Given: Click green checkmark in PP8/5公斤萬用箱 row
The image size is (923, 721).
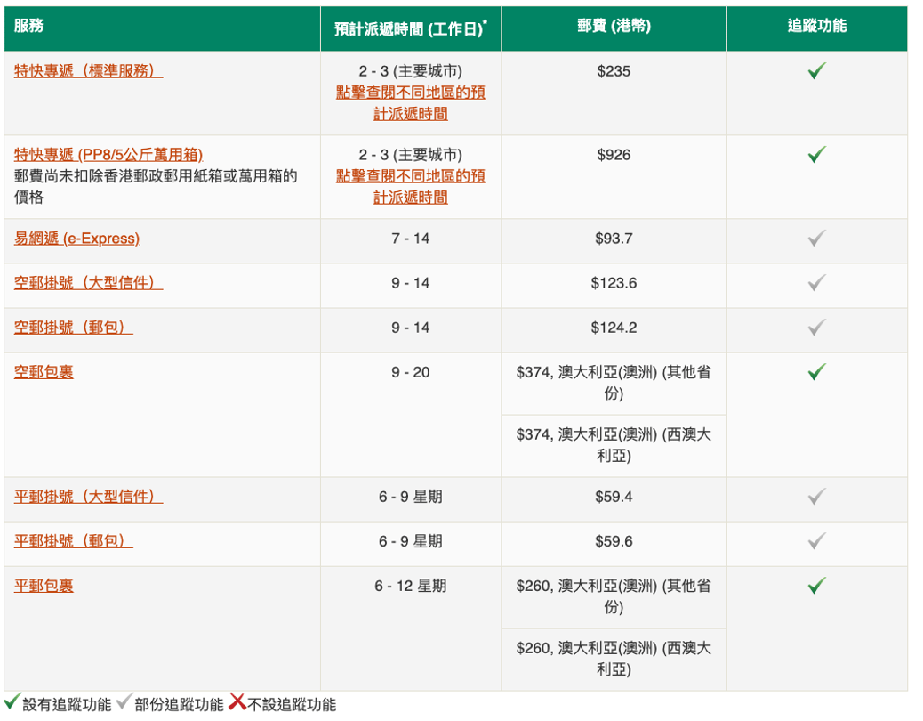Looking at the screenshot, I should (x=816, y=155).
